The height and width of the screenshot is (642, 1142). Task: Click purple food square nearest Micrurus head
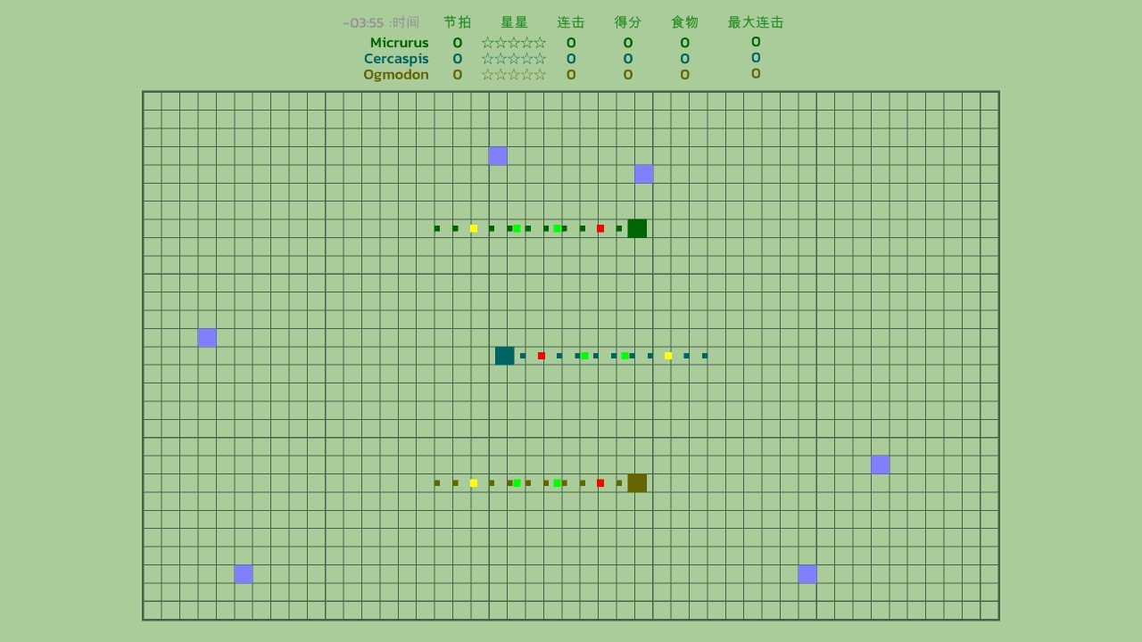point(644,174)
